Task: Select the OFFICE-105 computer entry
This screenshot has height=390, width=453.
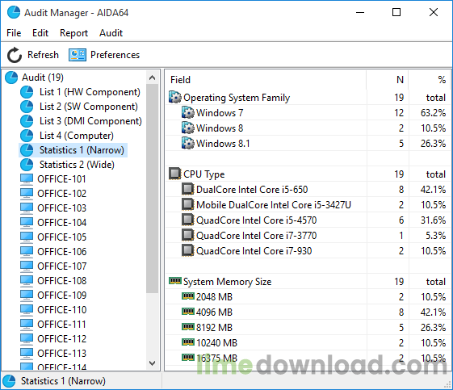Action: click(x=62, y=237)
